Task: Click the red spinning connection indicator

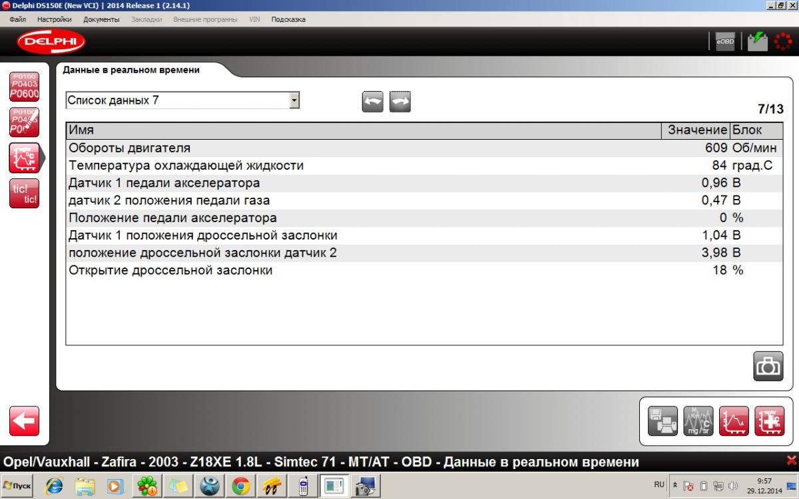Action: click(783, 41)
